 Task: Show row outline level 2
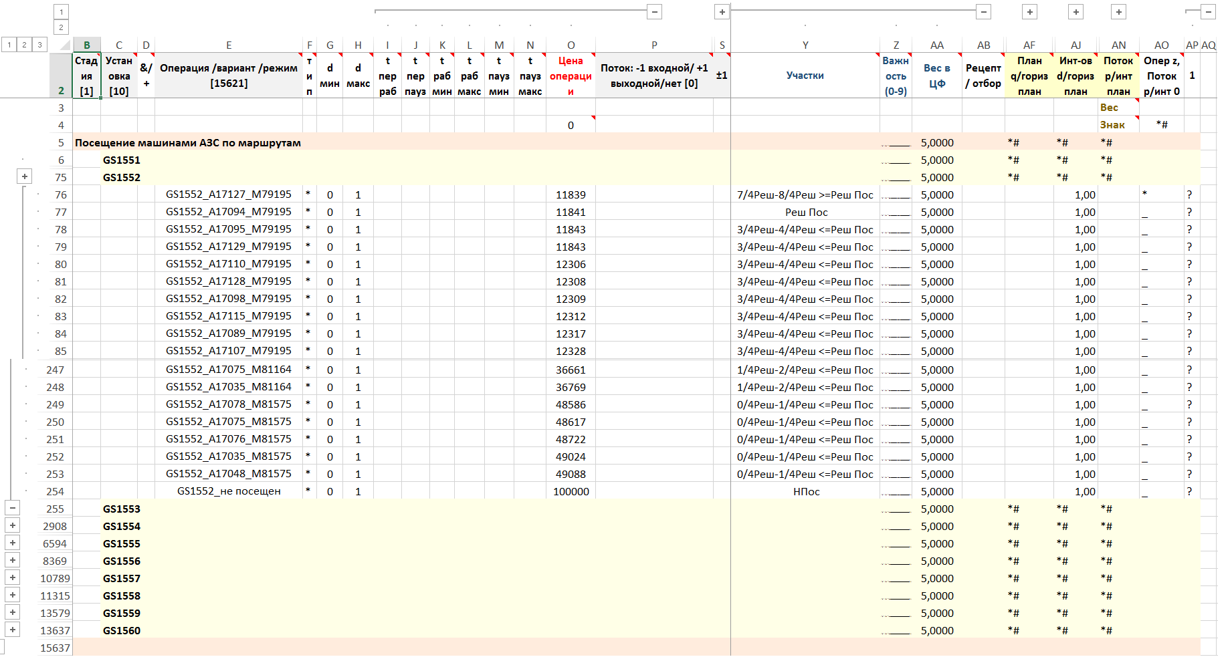(x=24, y=45)
